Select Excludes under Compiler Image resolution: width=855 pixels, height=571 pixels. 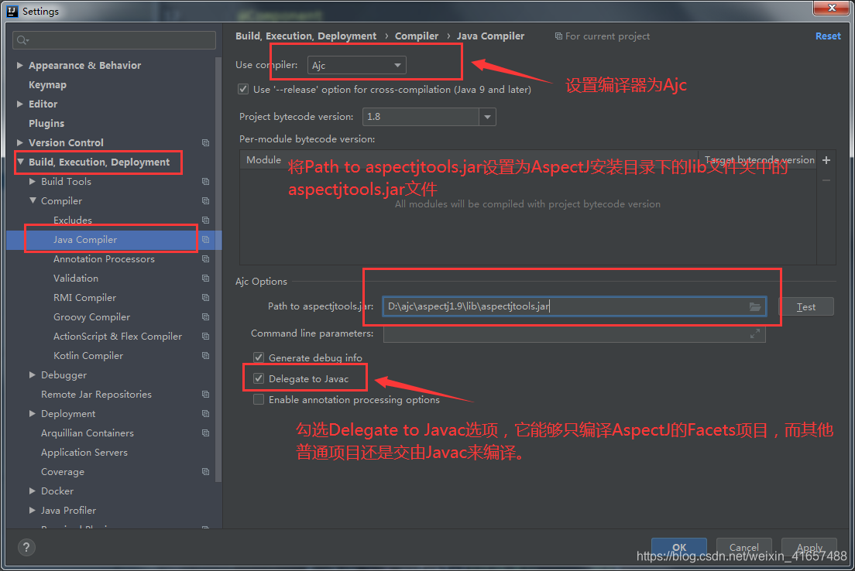tap(73, 220)
